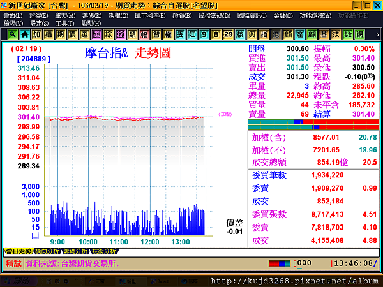Open the 匯市利率(E) menu
The height and width of the screenshot is (287, 383).
(150, 16)
